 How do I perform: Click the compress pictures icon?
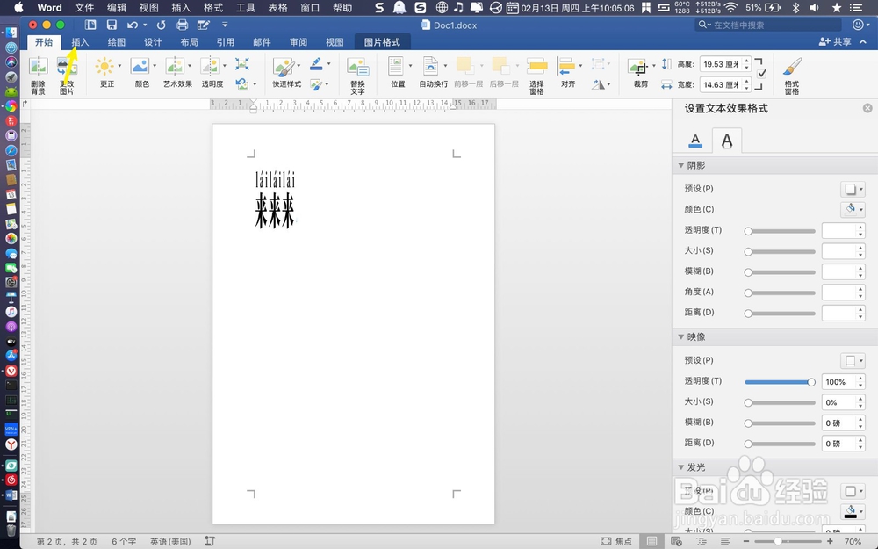point(242,64)
